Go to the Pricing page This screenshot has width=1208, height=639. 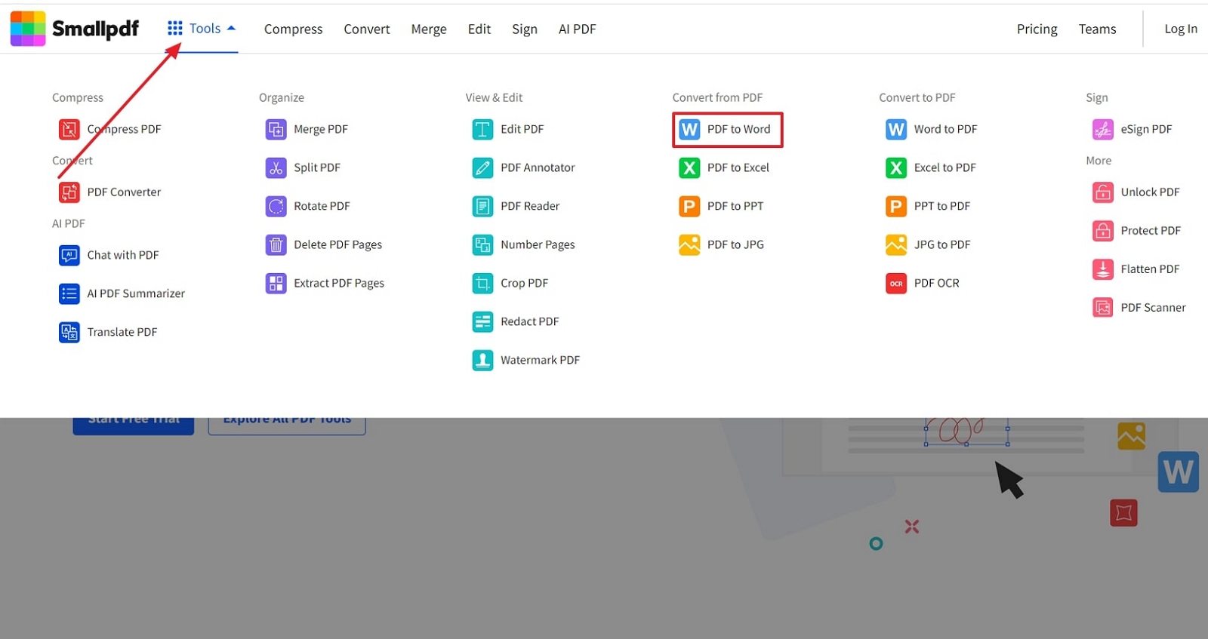[1037, 29]
